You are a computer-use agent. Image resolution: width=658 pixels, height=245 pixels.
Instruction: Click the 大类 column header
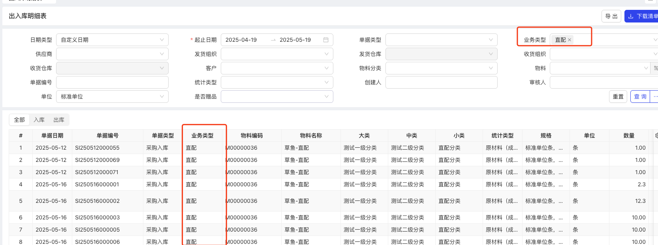[364, 135]
